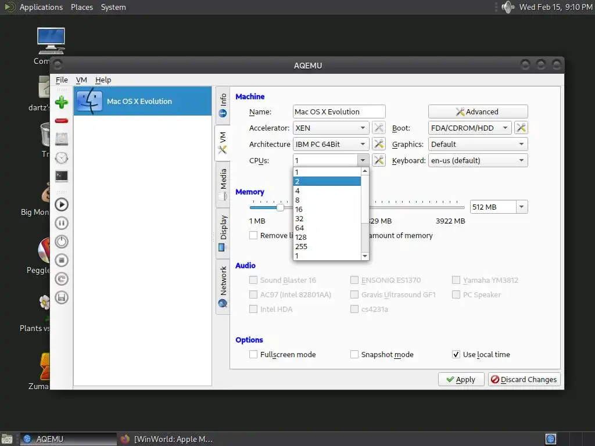Open the VM clock/history toolbar icon
Image resolution: width=595 pixels, height=446 pixels.
(62, 158)
